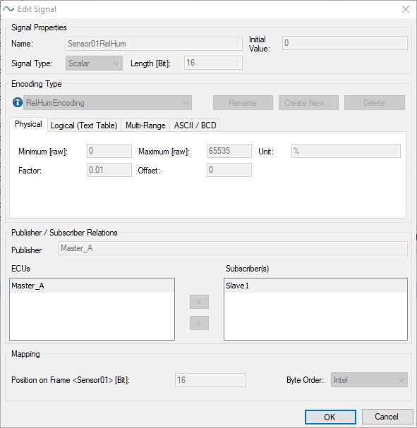Switch to the Logical (Text Table) tab
The image size is (417, 428).
(x=84, y=126)
